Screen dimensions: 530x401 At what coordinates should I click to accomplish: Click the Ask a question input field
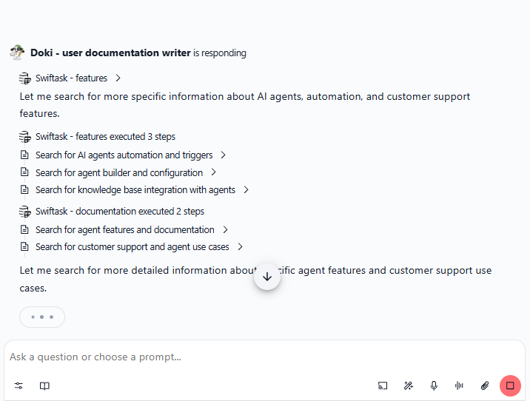(x=264, y=357)
